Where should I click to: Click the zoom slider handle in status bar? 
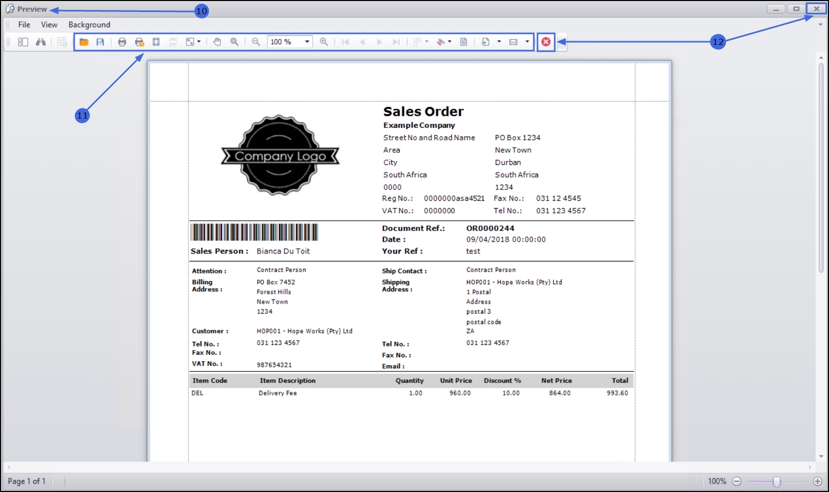point(777,482)
